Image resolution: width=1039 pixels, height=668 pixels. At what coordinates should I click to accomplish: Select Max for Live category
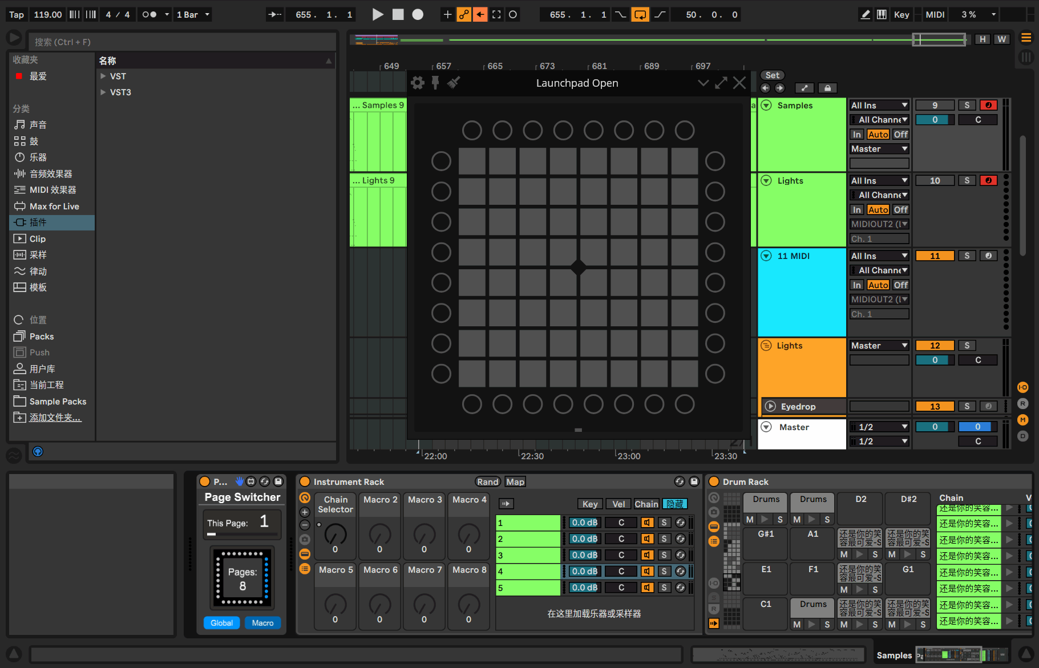pos(54,207)
